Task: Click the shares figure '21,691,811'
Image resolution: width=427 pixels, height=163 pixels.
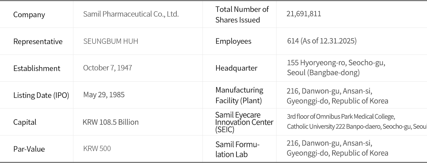Action: 304,14
